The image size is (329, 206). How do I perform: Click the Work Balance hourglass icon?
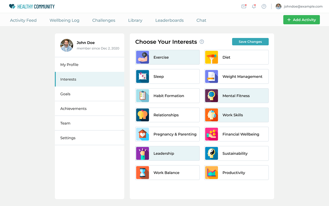[142, 173]
